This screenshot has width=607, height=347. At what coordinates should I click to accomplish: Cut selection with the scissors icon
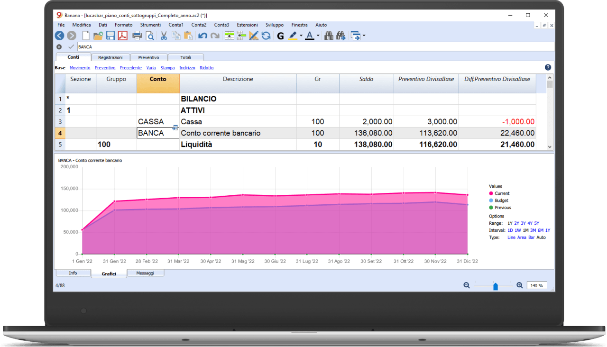(x=164, y=36)
